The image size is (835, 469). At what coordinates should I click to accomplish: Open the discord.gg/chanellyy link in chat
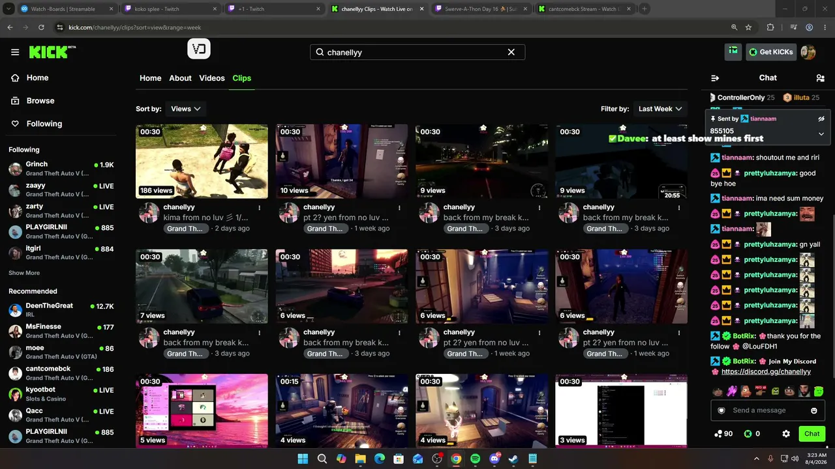click(x=766, y=372)
